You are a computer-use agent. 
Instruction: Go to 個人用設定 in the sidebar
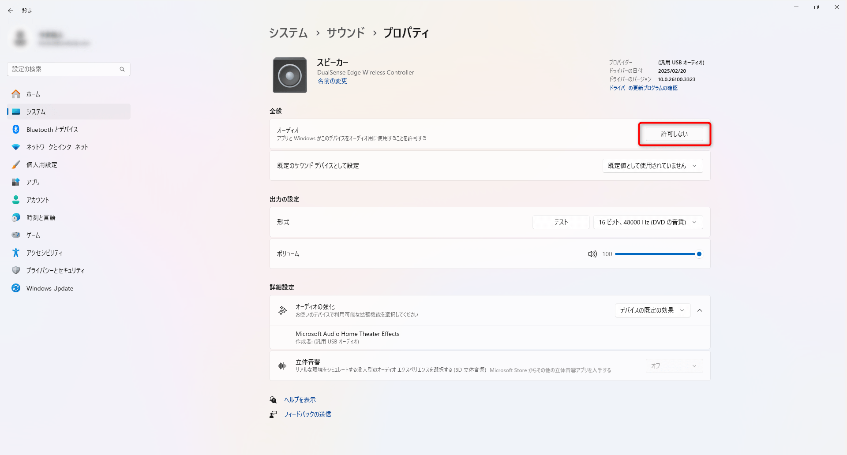coord(42,164)
